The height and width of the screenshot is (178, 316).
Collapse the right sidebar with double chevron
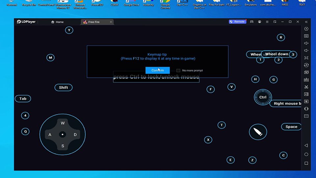306,22
